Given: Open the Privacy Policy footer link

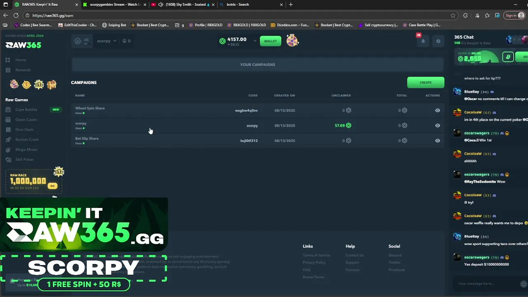Looking at the screenshot, I should 314,263.
